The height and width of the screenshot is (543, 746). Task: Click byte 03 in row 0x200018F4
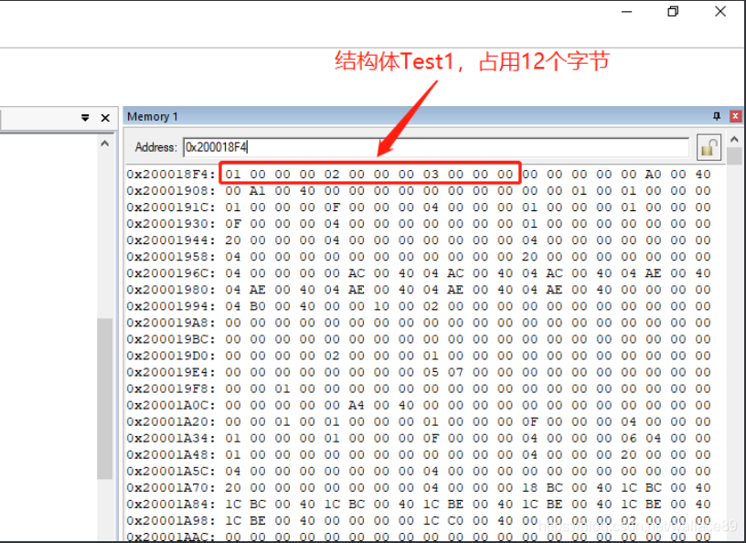tap(431, 175)
